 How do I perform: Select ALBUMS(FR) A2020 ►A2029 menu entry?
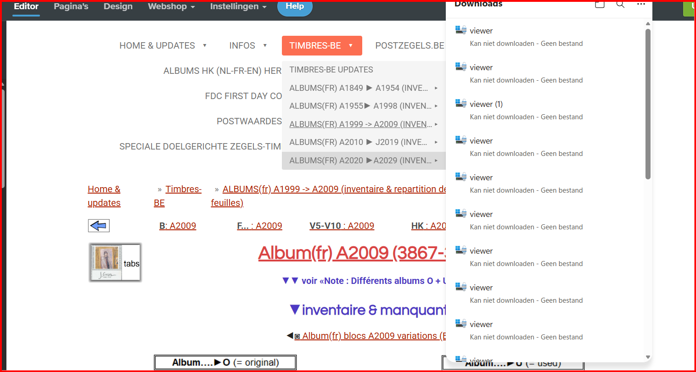[364, 161]
